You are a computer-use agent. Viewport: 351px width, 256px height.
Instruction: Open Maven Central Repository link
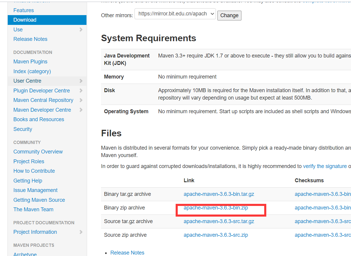pos(43,100)
